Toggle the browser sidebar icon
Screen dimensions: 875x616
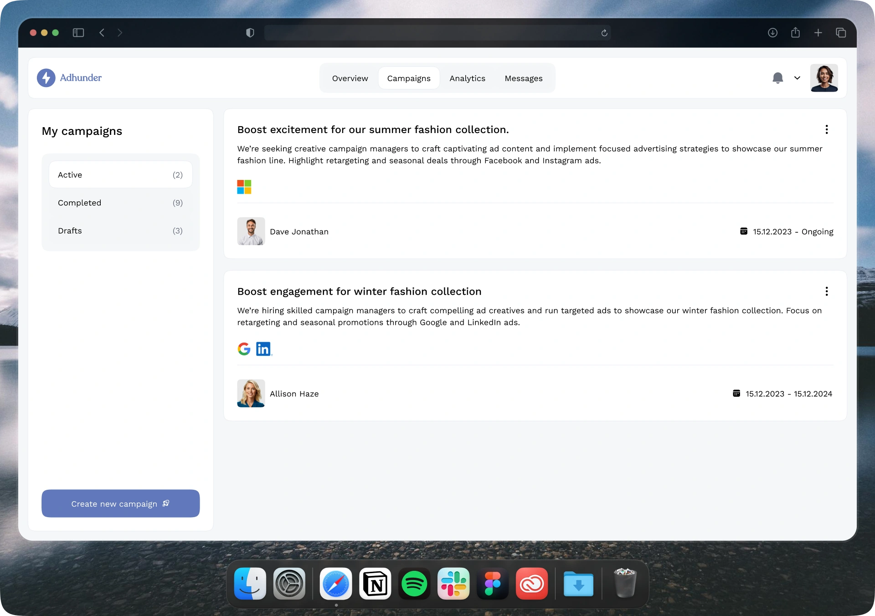[x=78, y=33]
